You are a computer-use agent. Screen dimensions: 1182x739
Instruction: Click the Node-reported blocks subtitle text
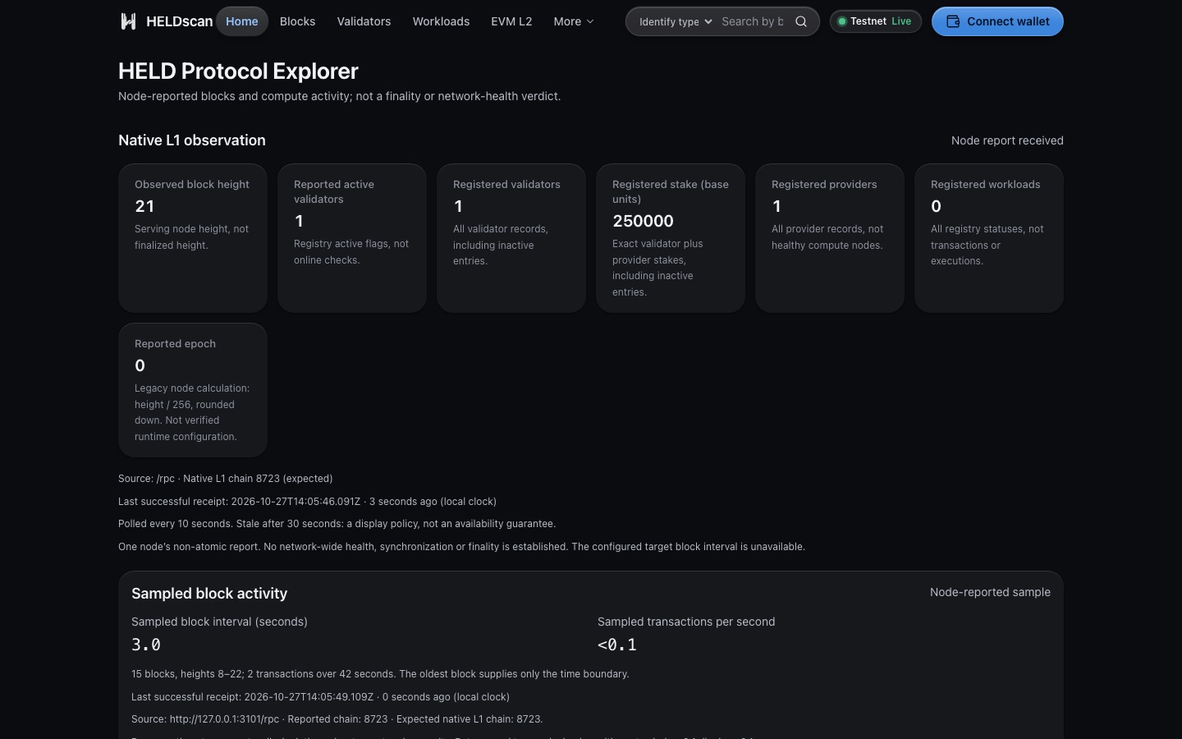340,96
